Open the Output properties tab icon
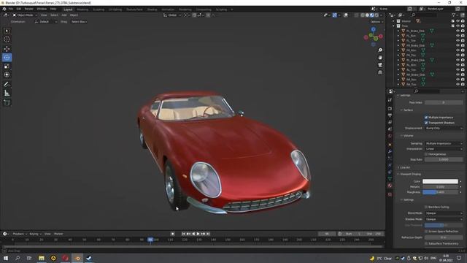The width and height of the screenshot is (467, 263). click(390, 115)
